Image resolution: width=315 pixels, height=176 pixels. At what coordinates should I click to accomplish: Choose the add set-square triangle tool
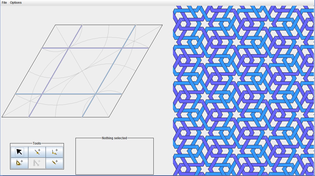pyautogui.click(x=20, y=163)
